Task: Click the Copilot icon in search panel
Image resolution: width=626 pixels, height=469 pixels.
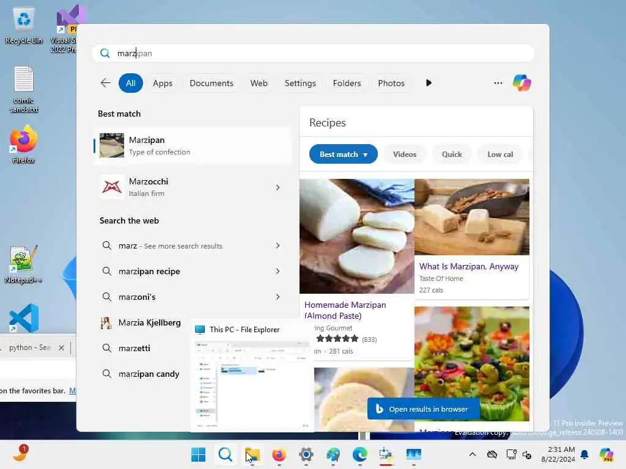Action: [522, 83]
